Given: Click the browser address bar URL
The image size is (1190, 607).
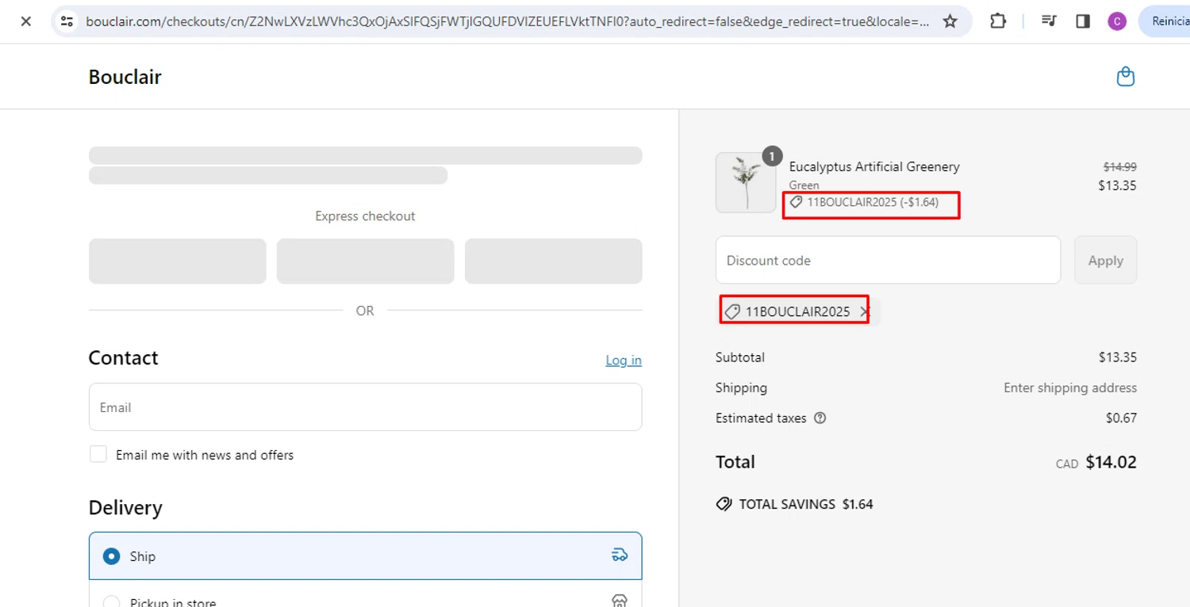Looking at the screenshot, I should [508, 21].
